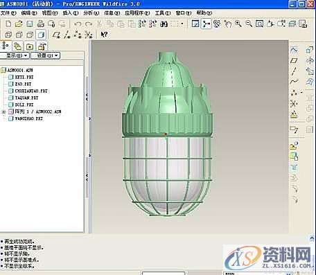Image resolution: width=316 pixels, height=275 pixels.
Task: Open the selection box dropdown arrow
Action: point(182,24)
